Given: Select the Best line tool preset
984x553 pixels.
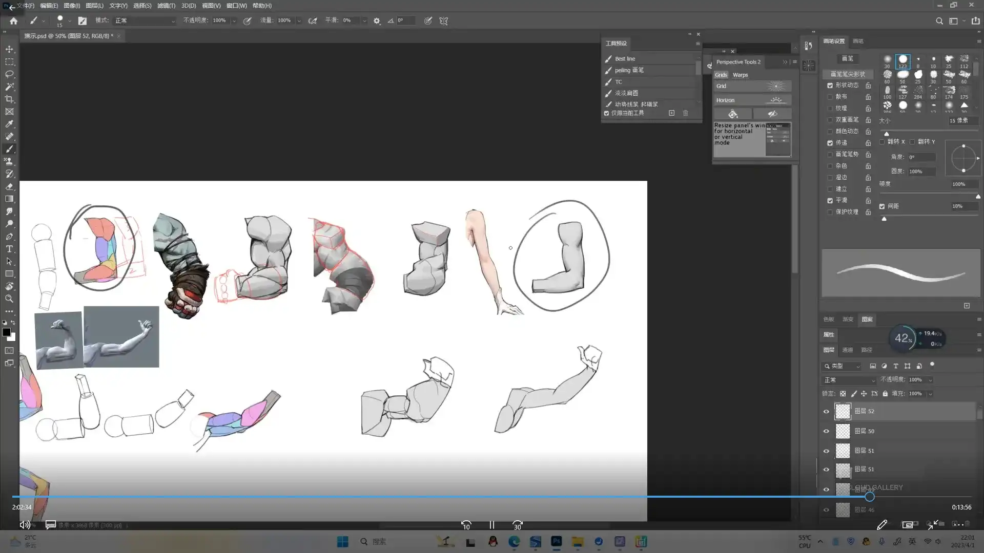Looking at the screenshot, I should click(x=625, y=59).
